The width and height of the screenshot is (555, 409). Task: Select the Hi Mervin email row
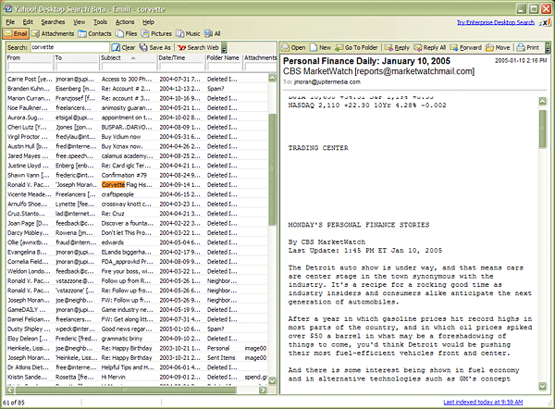[x=137, y=377]
